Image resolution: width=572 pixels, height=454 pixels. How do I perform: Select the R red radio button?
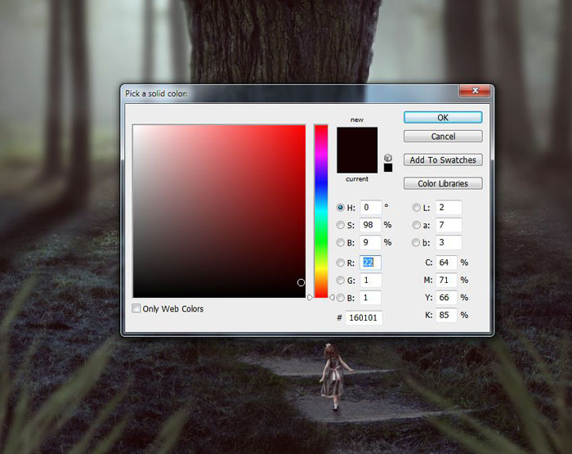tap(341, 263)
